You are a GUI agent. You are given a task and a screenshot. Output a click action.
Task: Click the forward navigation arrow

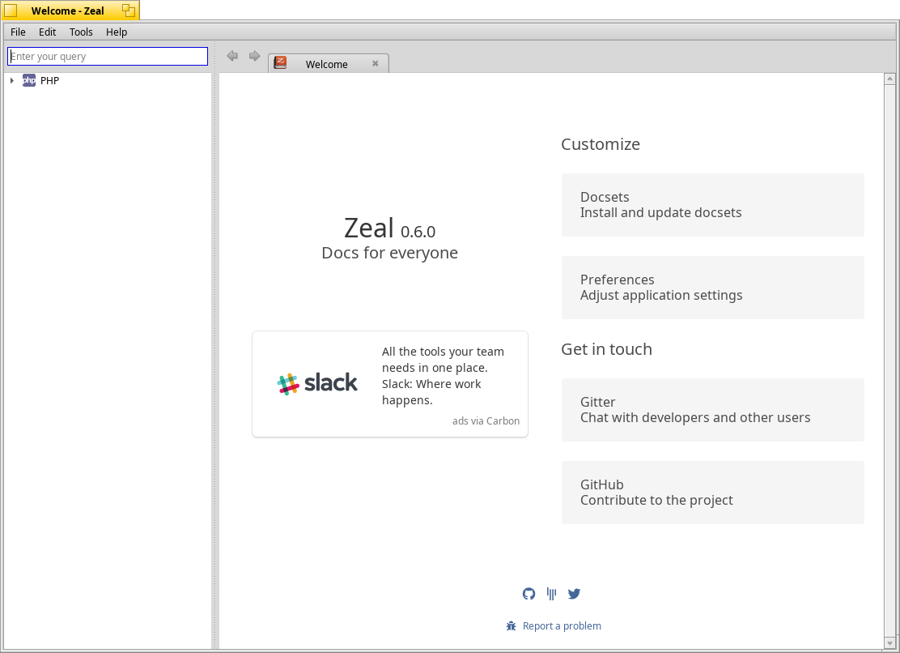pyautogui.click(x=254, y=56)
